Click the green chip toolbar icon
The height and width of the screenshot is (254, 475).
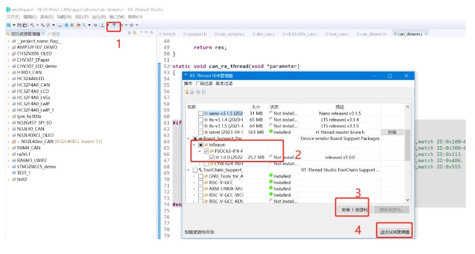[x=72, y=25]
